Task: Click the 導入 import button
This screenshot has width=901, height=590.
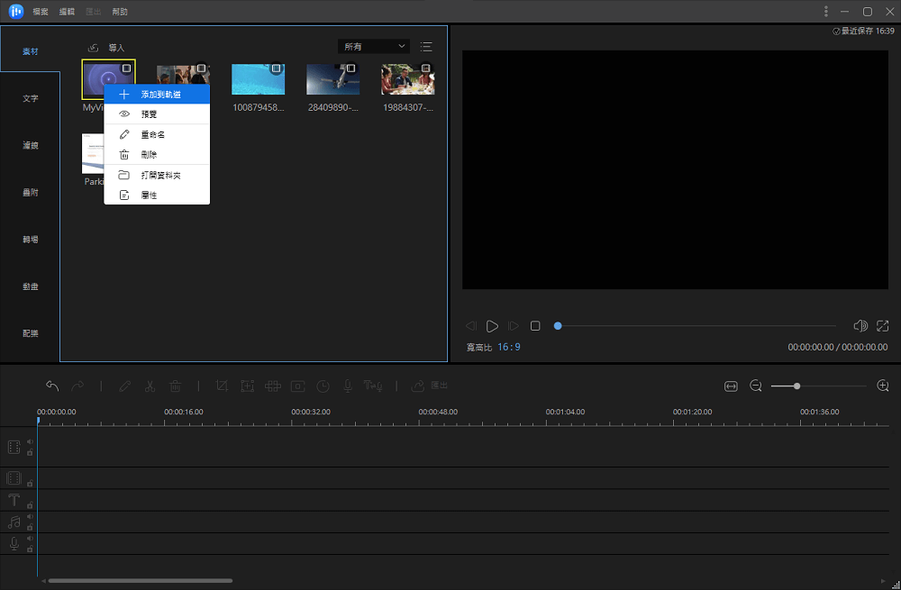Action: point(107,48)
